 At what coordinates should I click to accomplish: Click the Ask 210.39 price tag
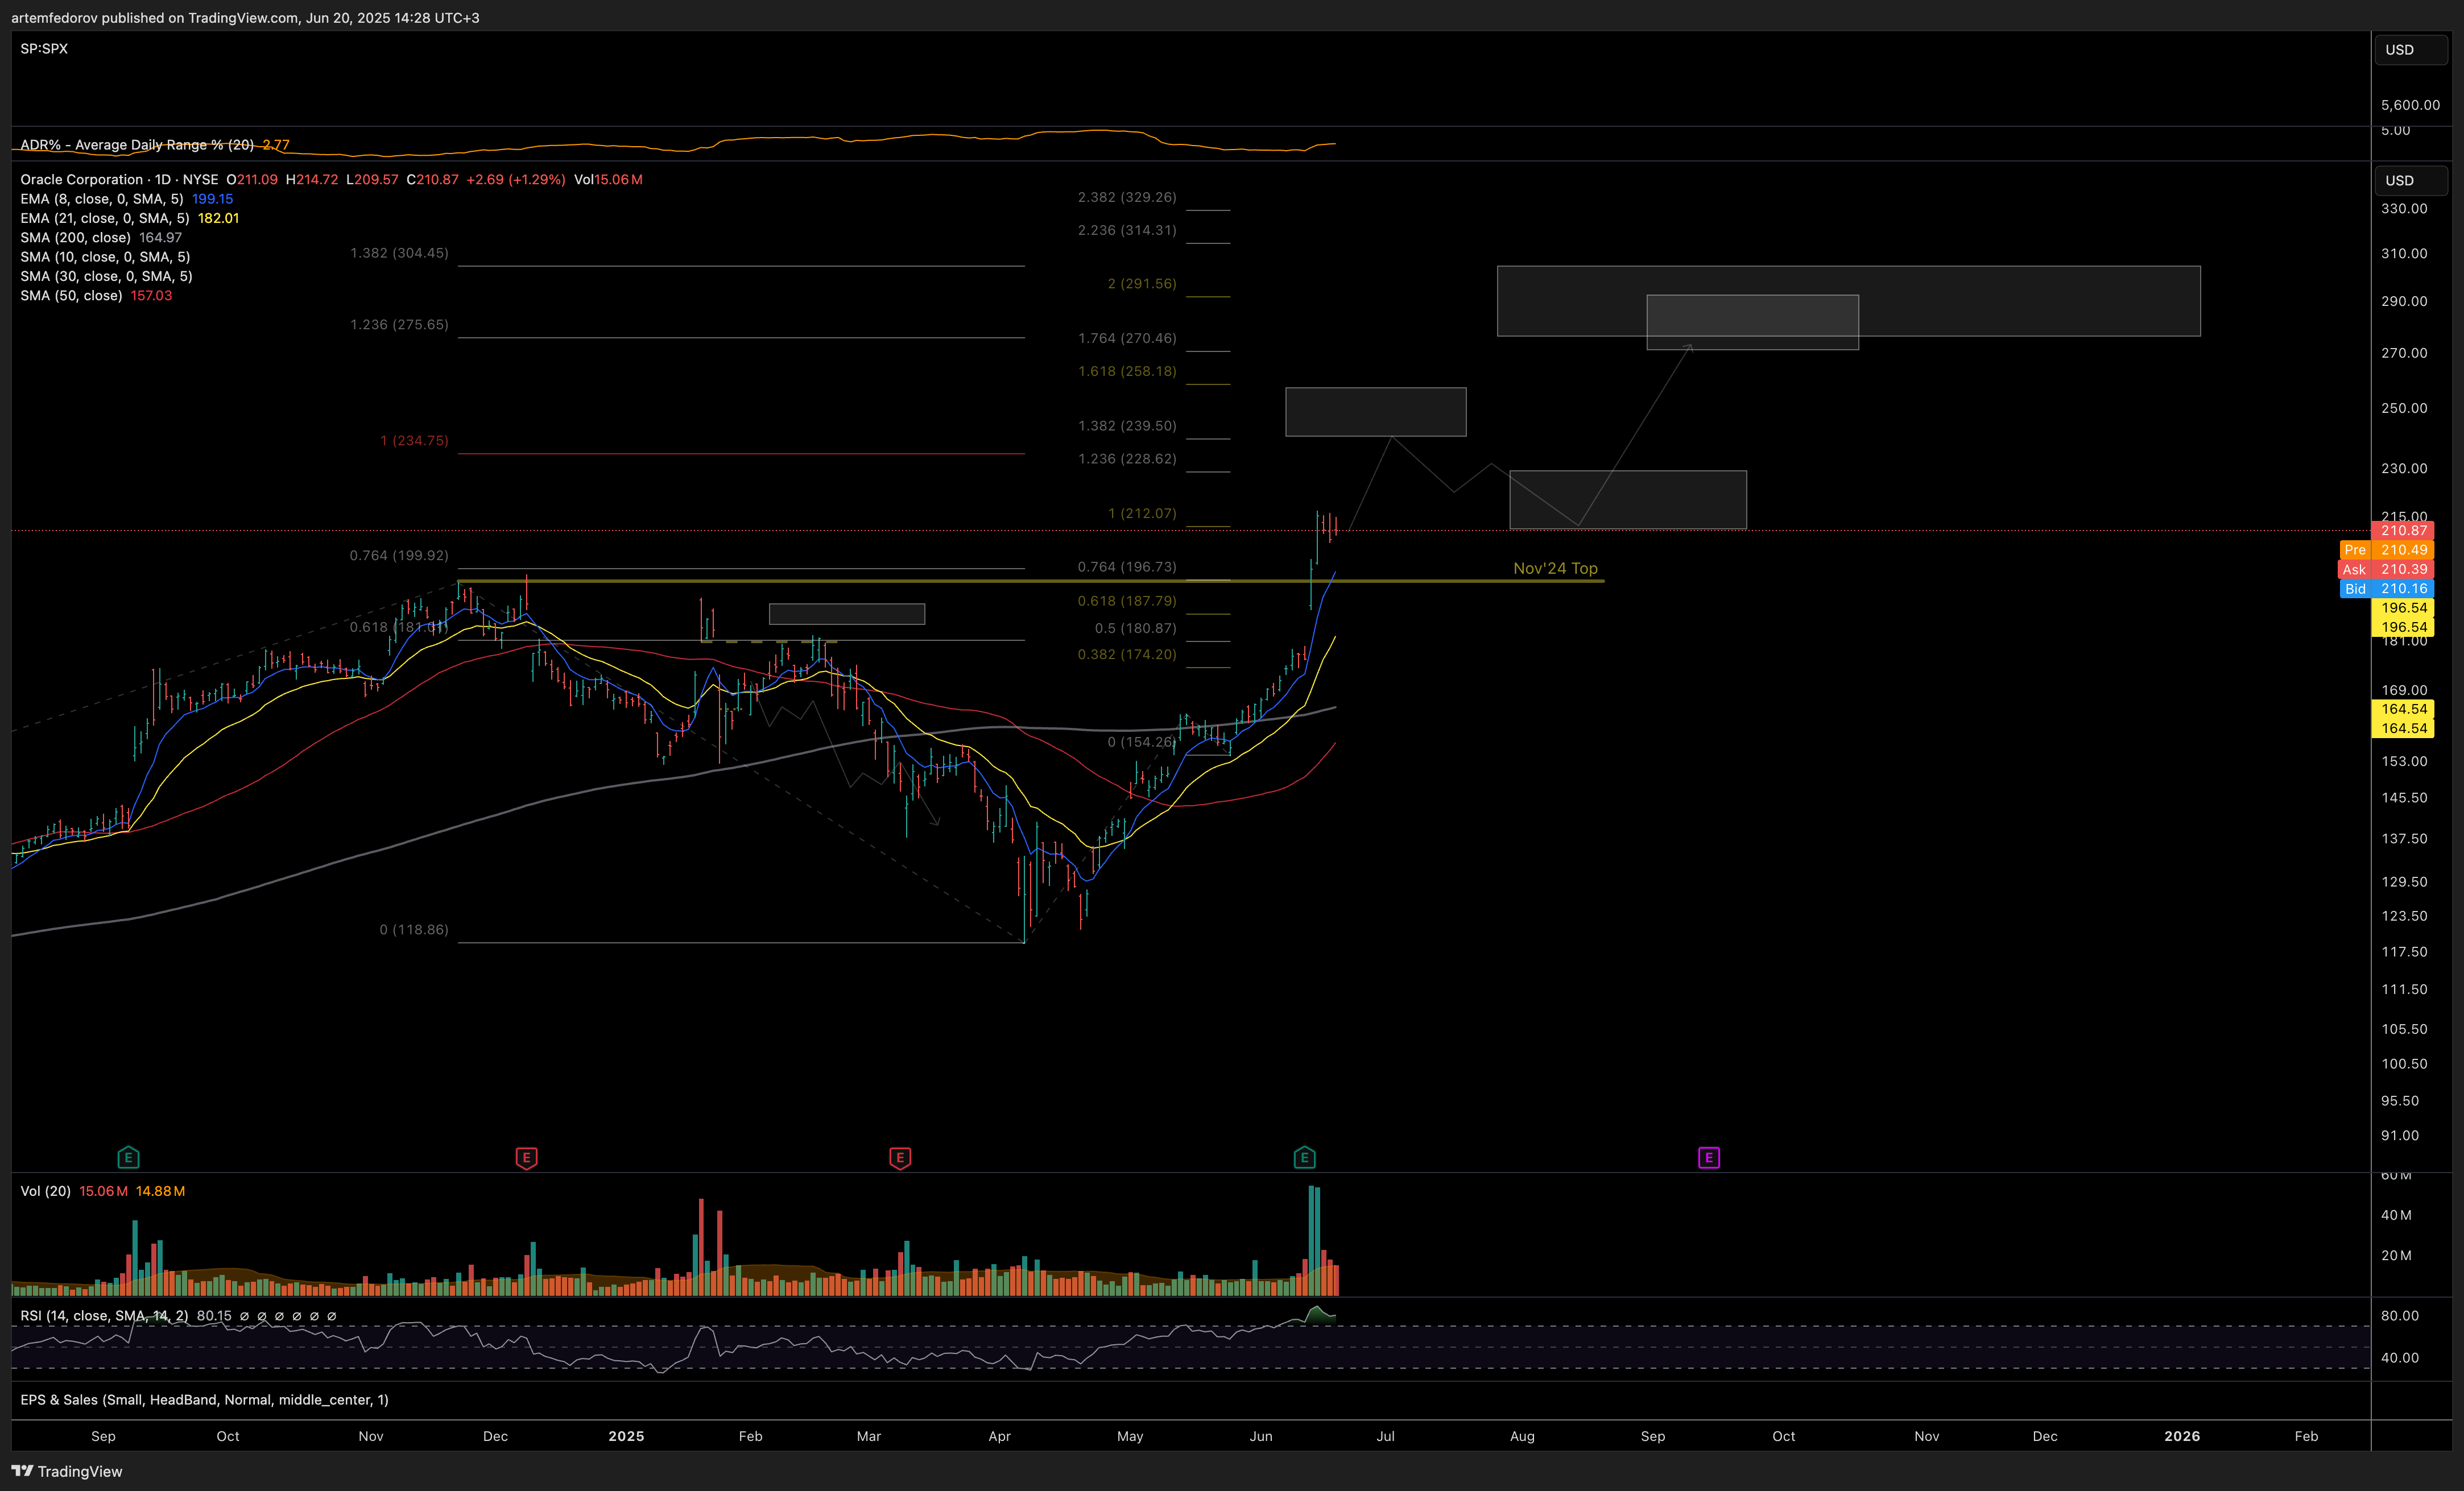click(2385, 570)
